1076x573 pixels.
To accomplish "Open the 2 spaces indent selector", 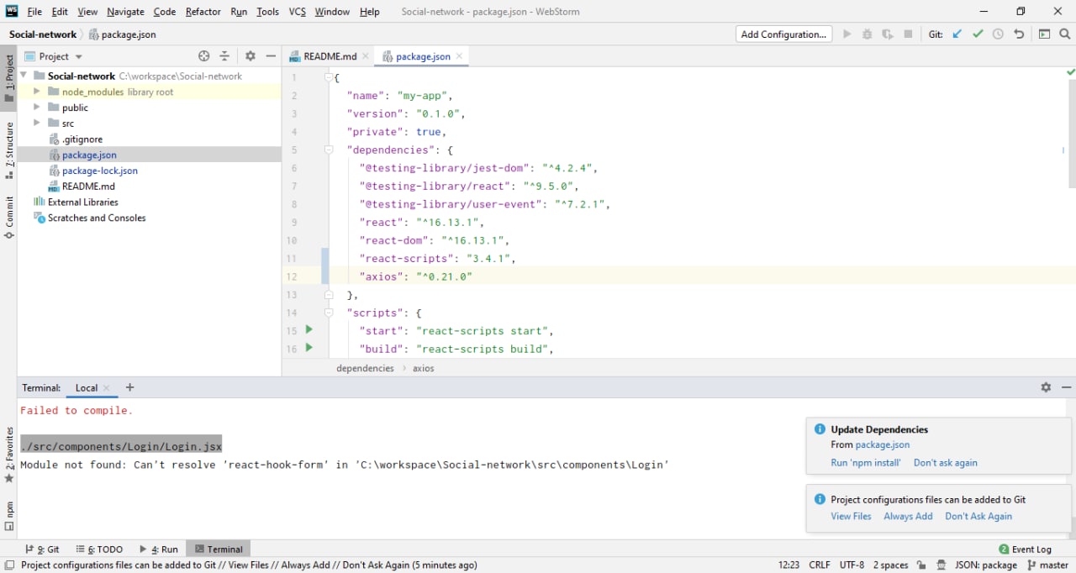I will click(x=890, y=565).
